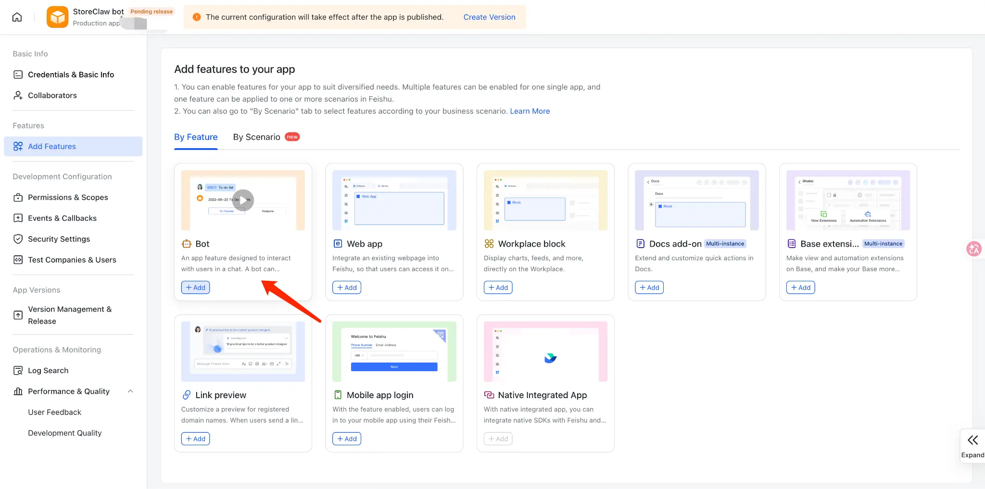Add the Docs add-on feature
985x489 pixels.
(x=649, y=288)
